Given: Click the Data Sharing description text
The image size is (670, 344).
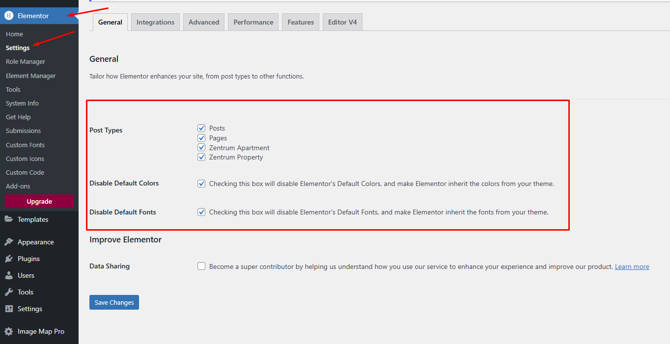Looking at the screenshot, I should (411, 266).
